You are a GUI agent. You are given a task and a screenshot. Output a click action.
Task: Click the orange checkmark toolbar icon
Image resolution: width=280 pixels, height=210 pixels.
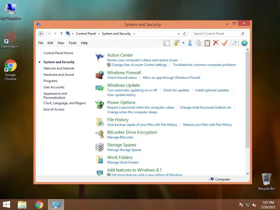coord(224,43)
